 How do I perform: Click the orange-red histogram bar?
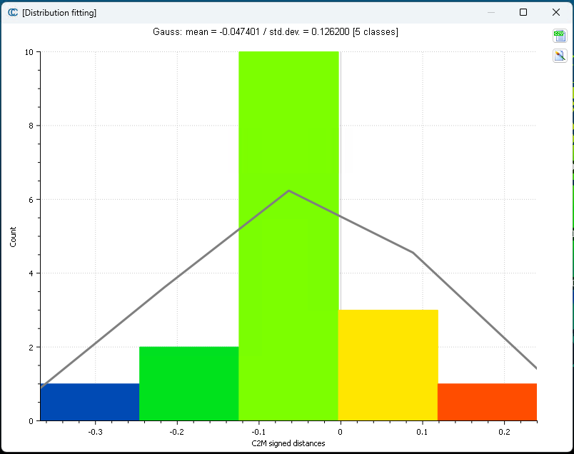coord(487,402)
